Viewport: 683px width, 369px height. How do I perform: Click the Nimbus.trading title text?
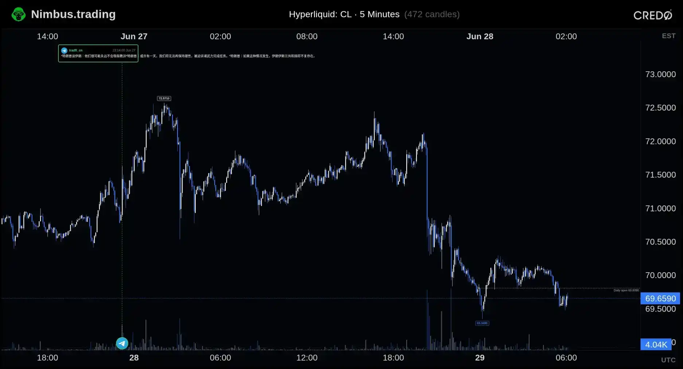pos(73,14)
